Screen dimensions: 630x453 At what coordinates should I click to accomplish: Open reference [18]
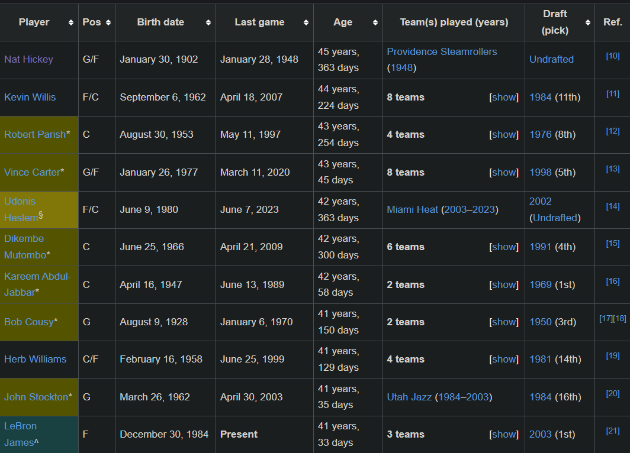(619, 319)
